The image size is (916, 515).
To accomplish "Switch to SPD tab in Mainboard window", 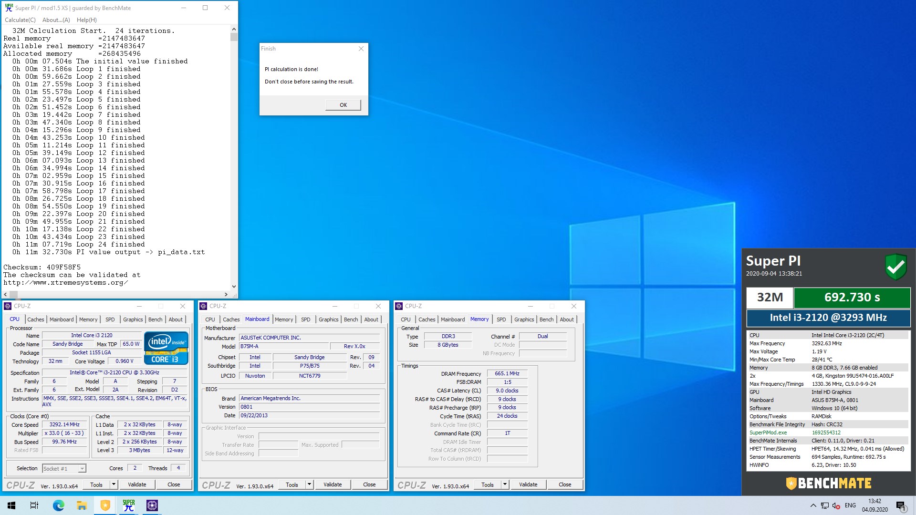I will tap(306, 319).
